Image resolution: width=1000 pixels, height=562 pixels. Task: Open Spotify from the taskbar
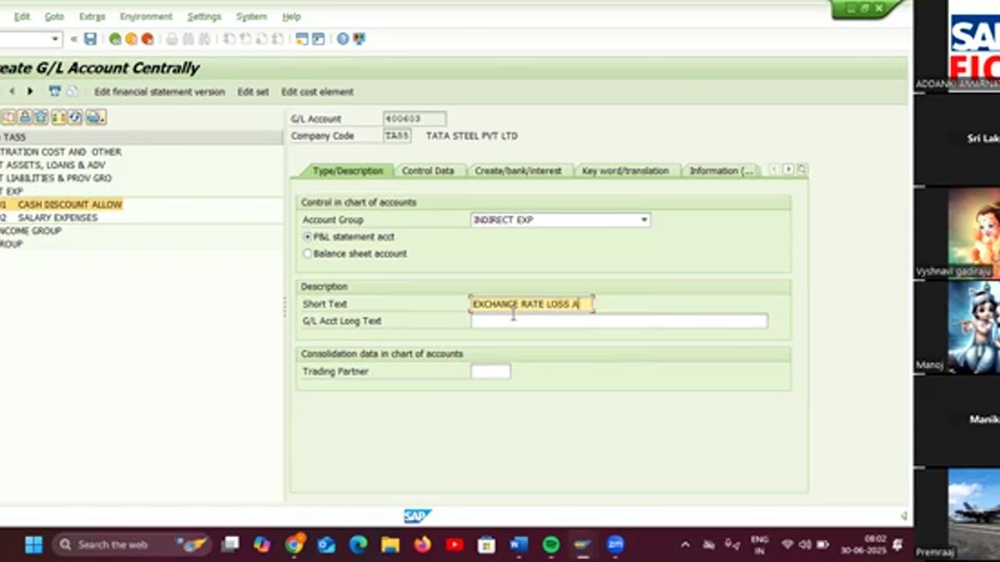click(551, 544)
